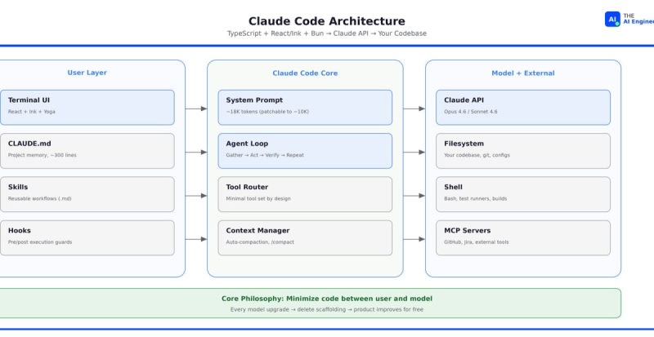
Task: Click the Filesystem box
Action: 523,151
